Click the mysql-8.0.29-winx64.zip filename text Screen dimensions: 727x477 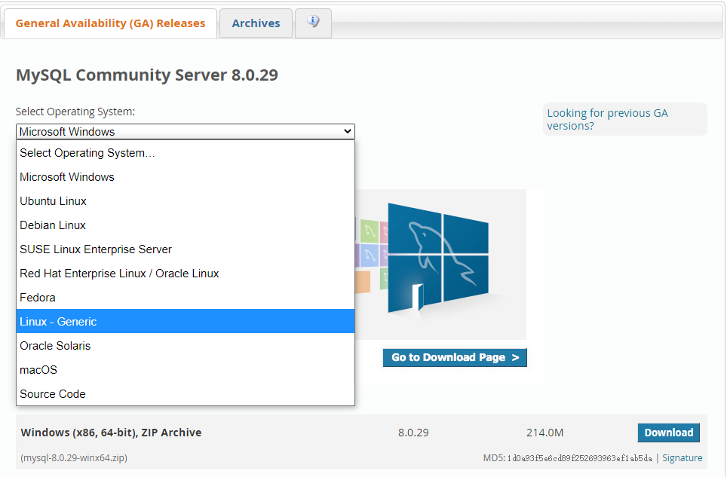74,458
